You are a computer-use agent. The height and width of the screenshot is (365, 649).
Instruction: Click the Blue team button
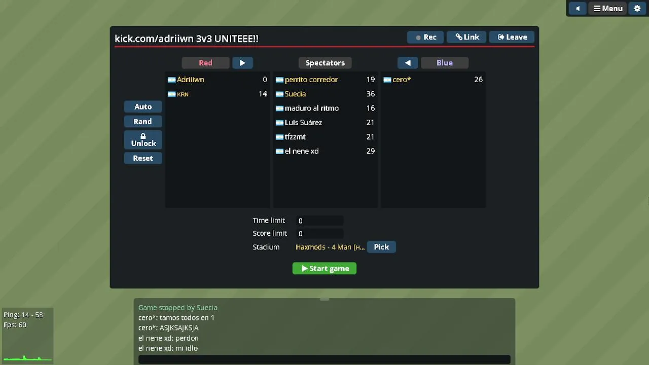[445, 63]
